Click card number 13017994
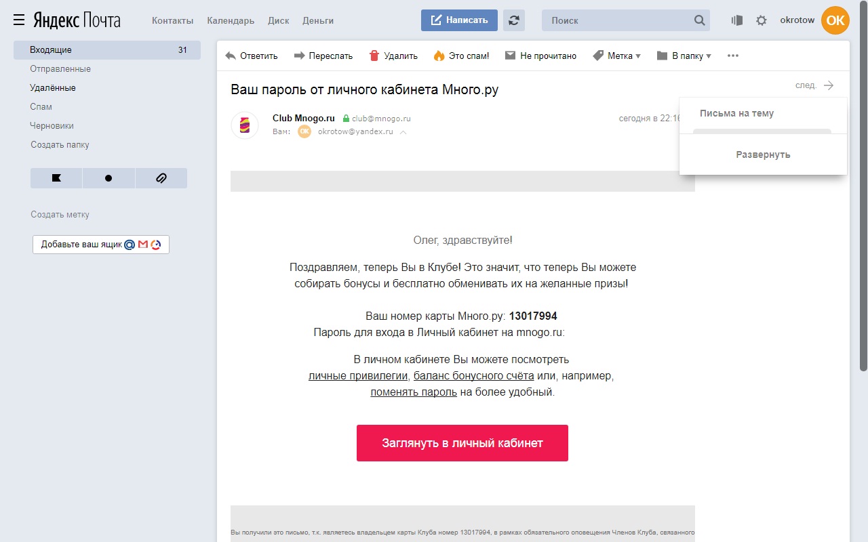 [533, 316]
